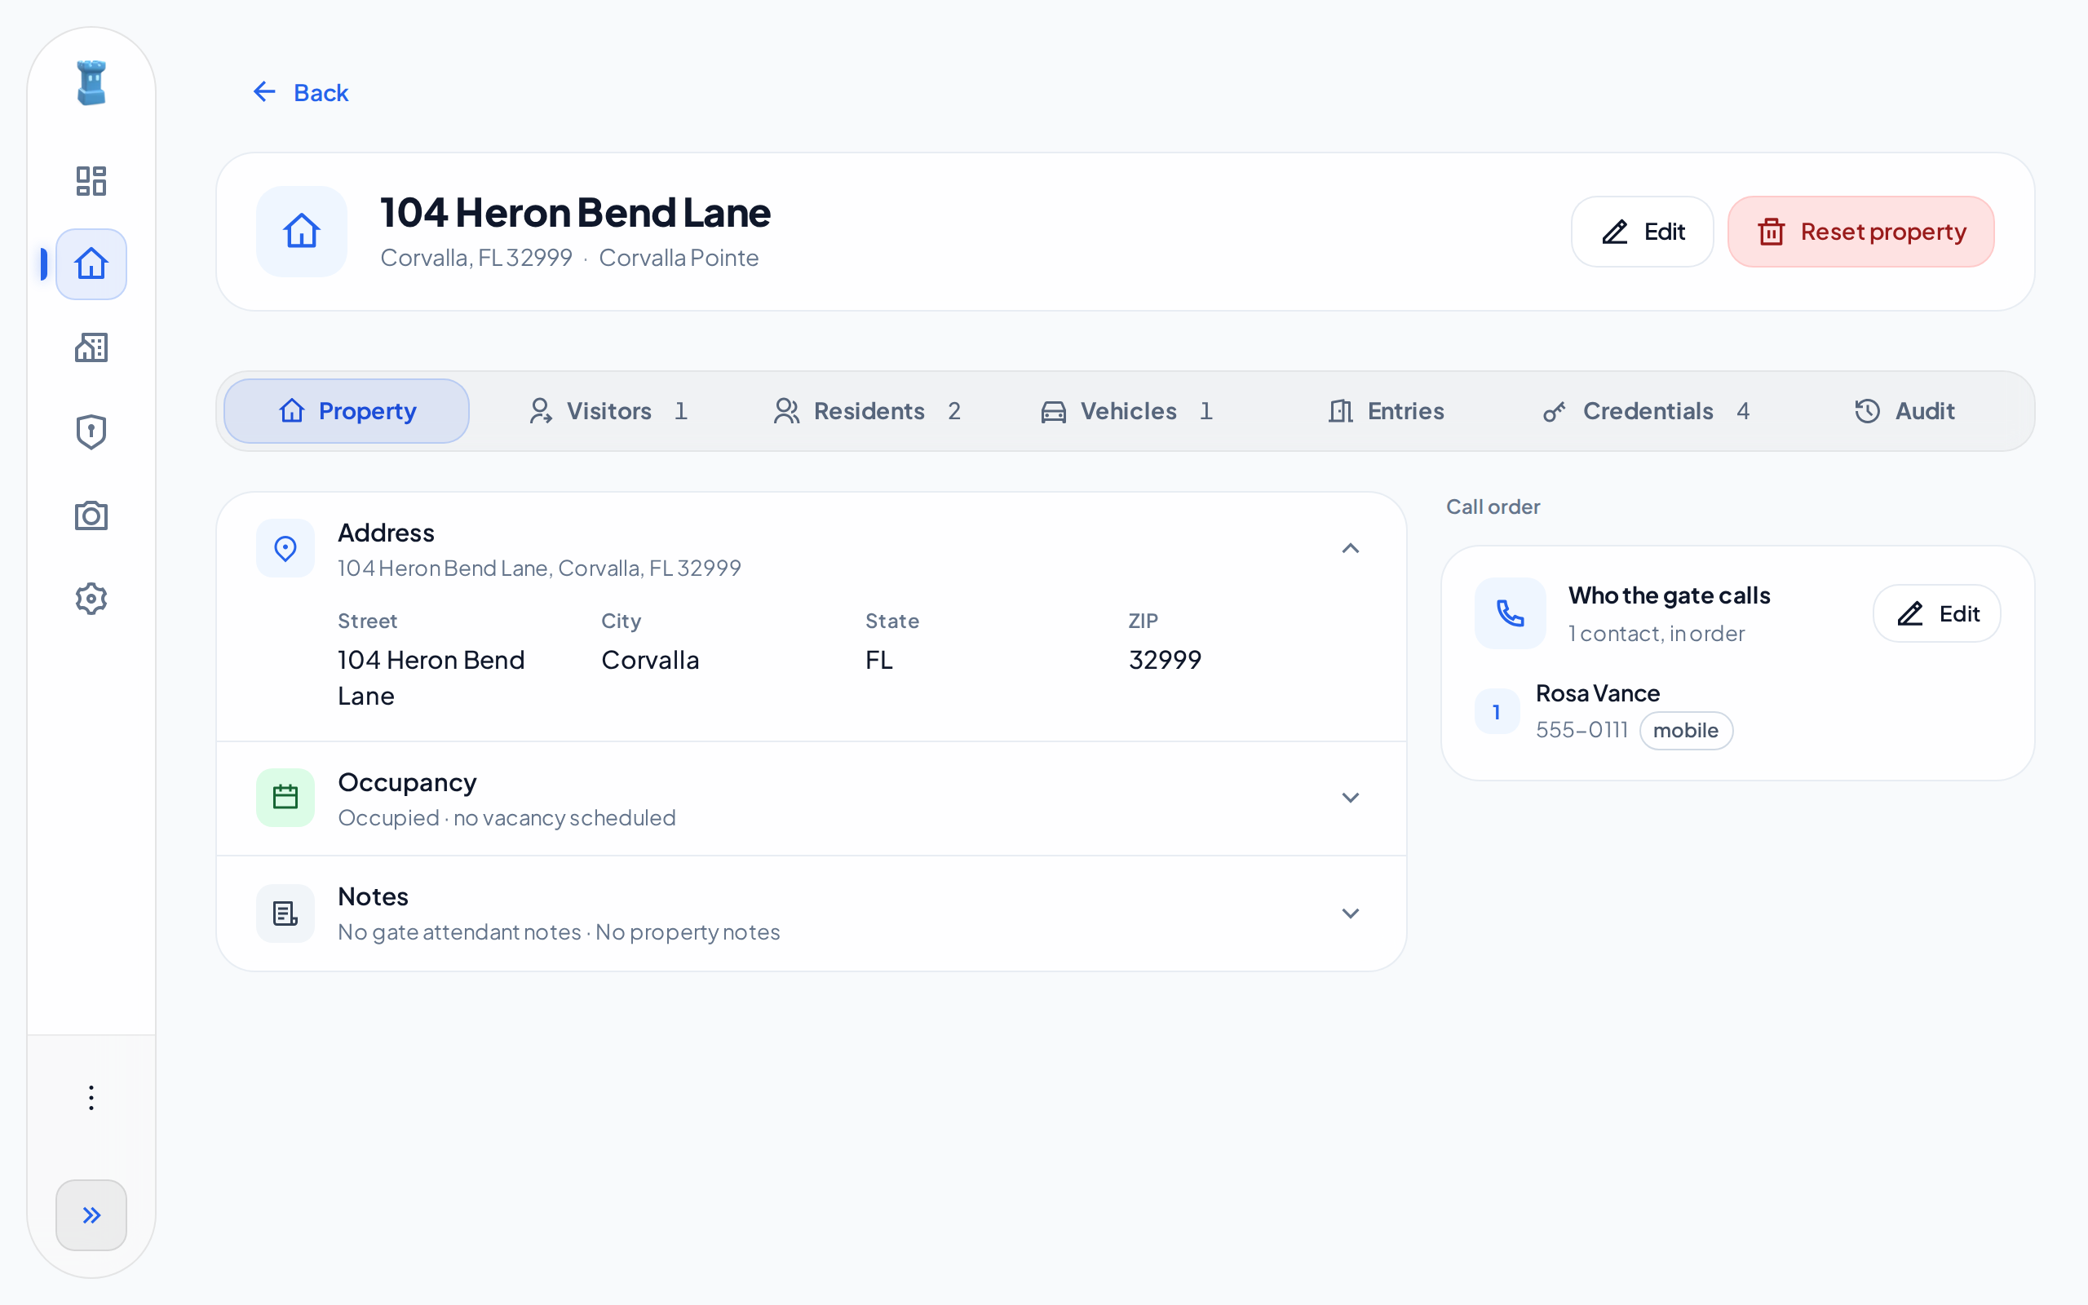The image size is (2088, 1305).
Task: Click the Notes document icon
Action: 285,913
